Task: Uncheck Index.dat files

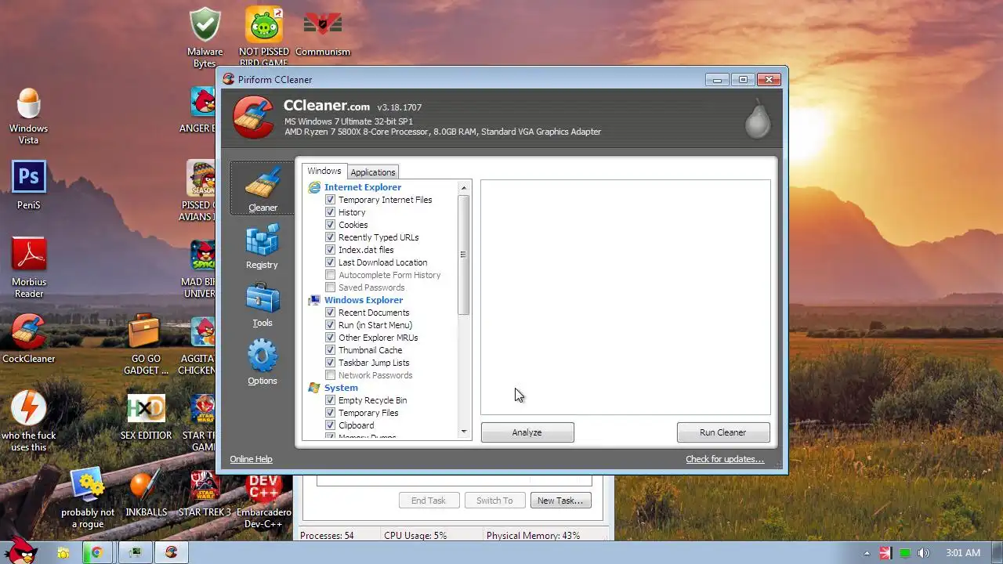Action: pyautogui.click(x=331, y=250)
